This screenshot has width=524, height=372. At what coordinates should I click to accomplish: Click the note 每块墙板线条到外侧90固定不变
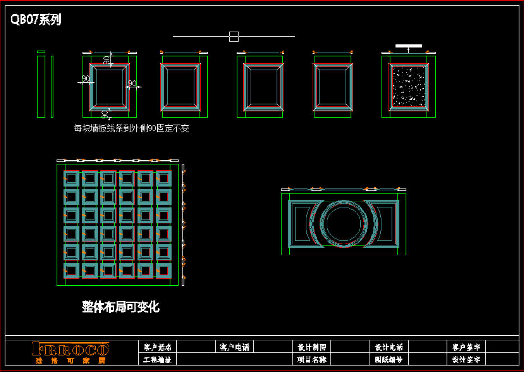(x=131, y=128)
